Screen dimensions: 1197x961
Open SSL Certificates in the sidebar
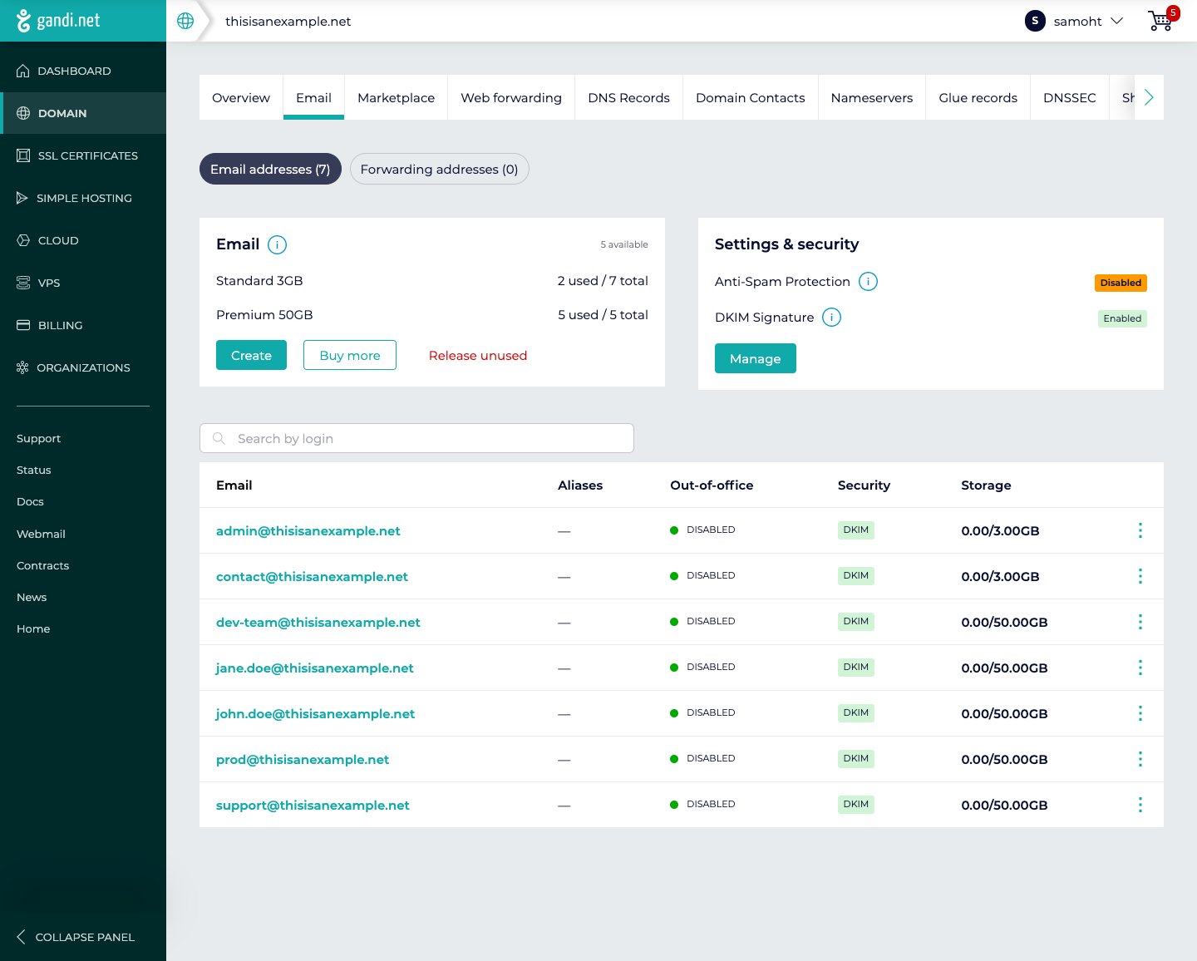tap(87, 155)
